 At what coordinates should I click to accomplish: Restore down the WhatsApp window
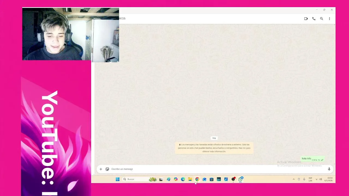coord(324,10)
